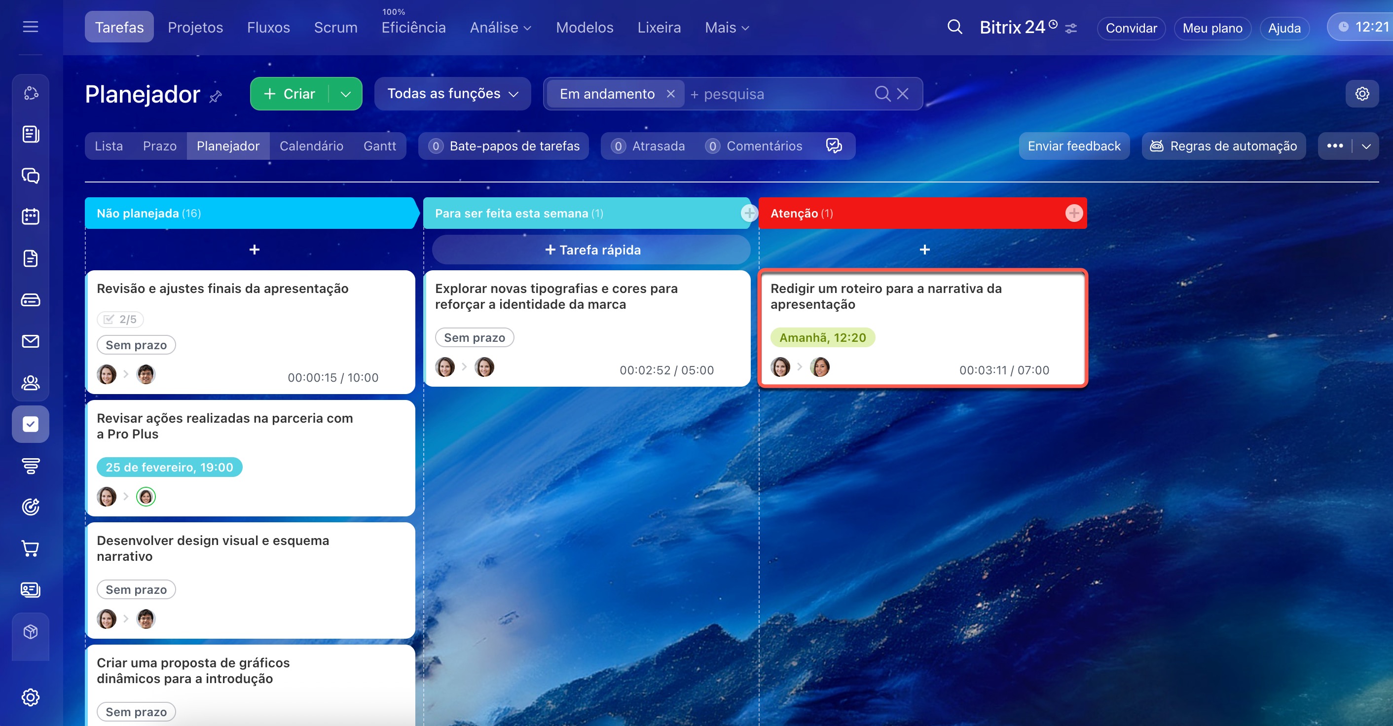Open the Projetos menu item
Screen dimensions: 1393x726
195,28
